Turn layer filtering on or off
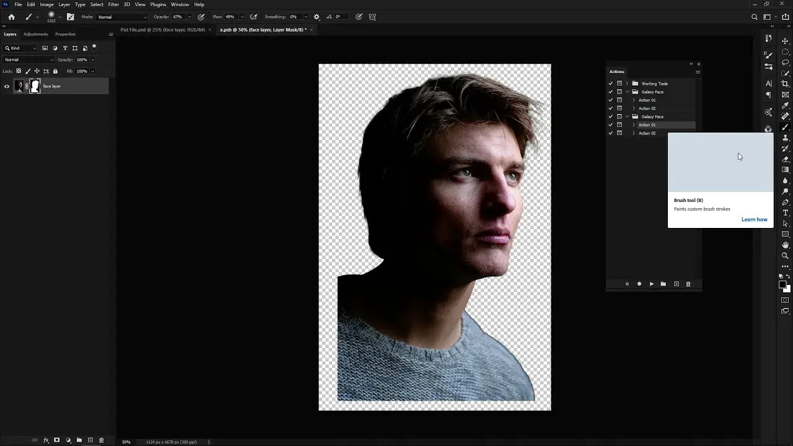This screenshot has height=446, width=793. pos(94,46)
